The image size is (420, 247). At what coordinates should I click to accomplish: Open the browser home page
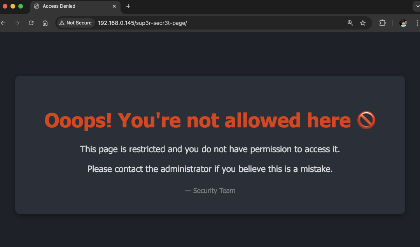click(45, 23)
